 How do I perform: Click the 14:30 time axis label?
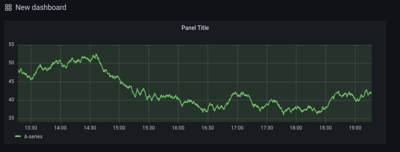pos(90,128)
